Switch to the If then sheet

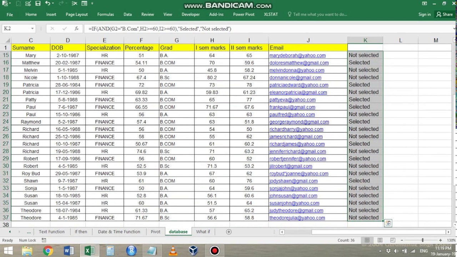[x=81, y=232]
